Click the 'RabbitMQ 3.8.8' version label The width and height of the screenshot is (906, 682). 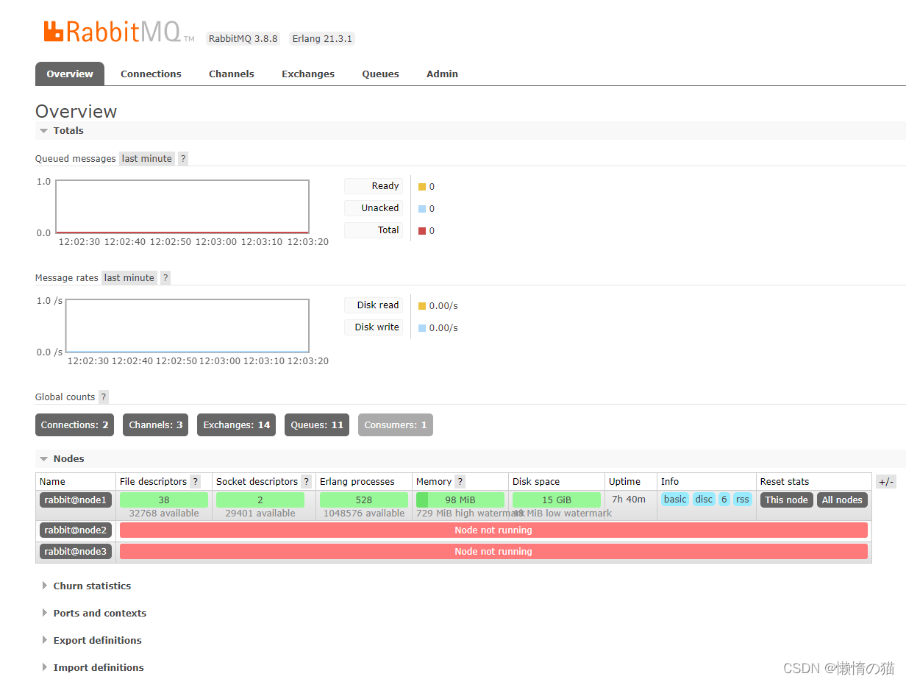point(243,39)
